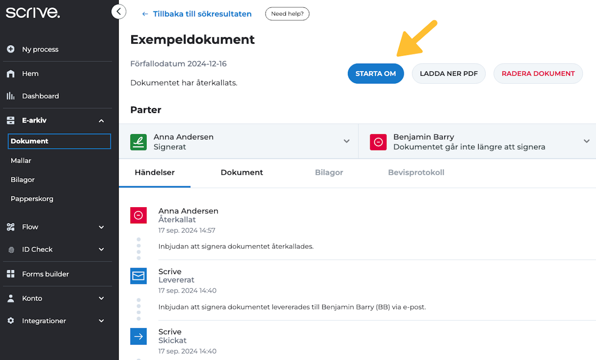Click the Scrive logo
Screen dimensions: 596x360
pos(33,13)
